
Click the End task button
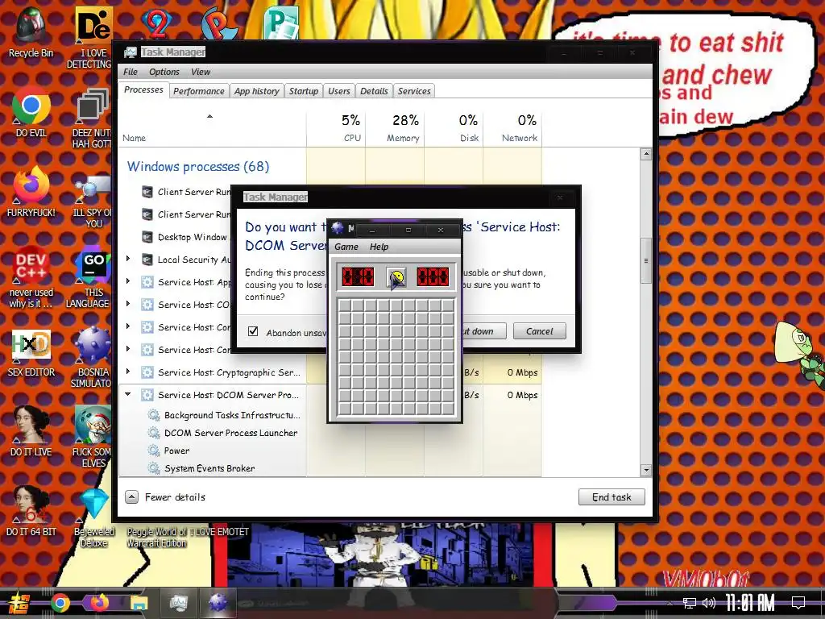[x=611, y=496]
